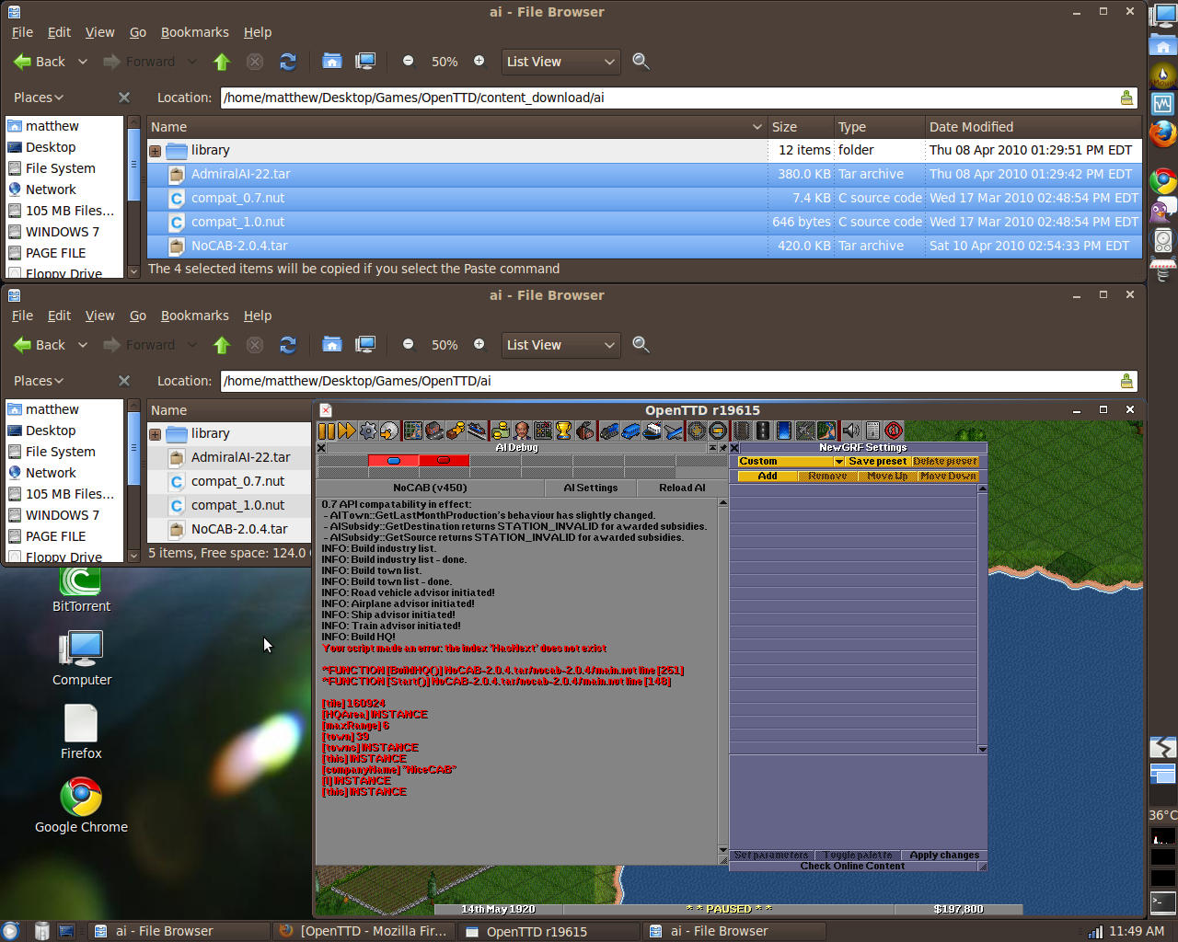Open AI Settings button
Viewport: 1178px width, 942px height.
pyautogui.click(x=590, y=488)
